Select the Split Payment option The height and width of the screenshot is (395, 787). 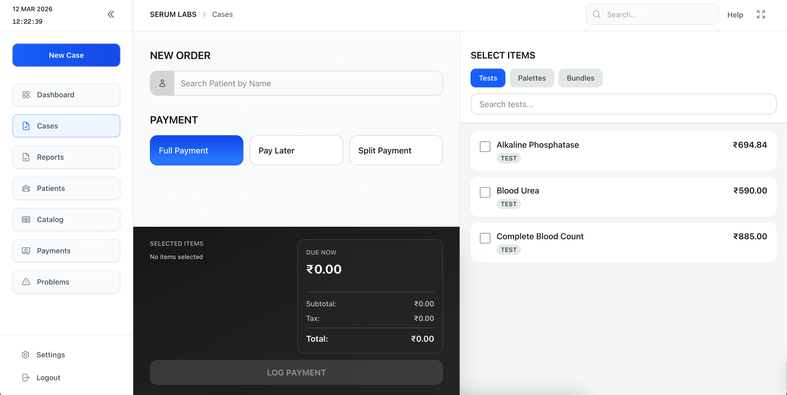396,151
